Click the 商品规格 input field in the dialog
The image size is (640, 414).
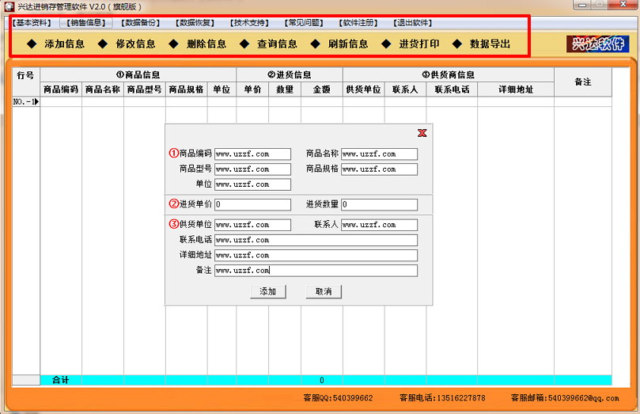pos(379,169)
